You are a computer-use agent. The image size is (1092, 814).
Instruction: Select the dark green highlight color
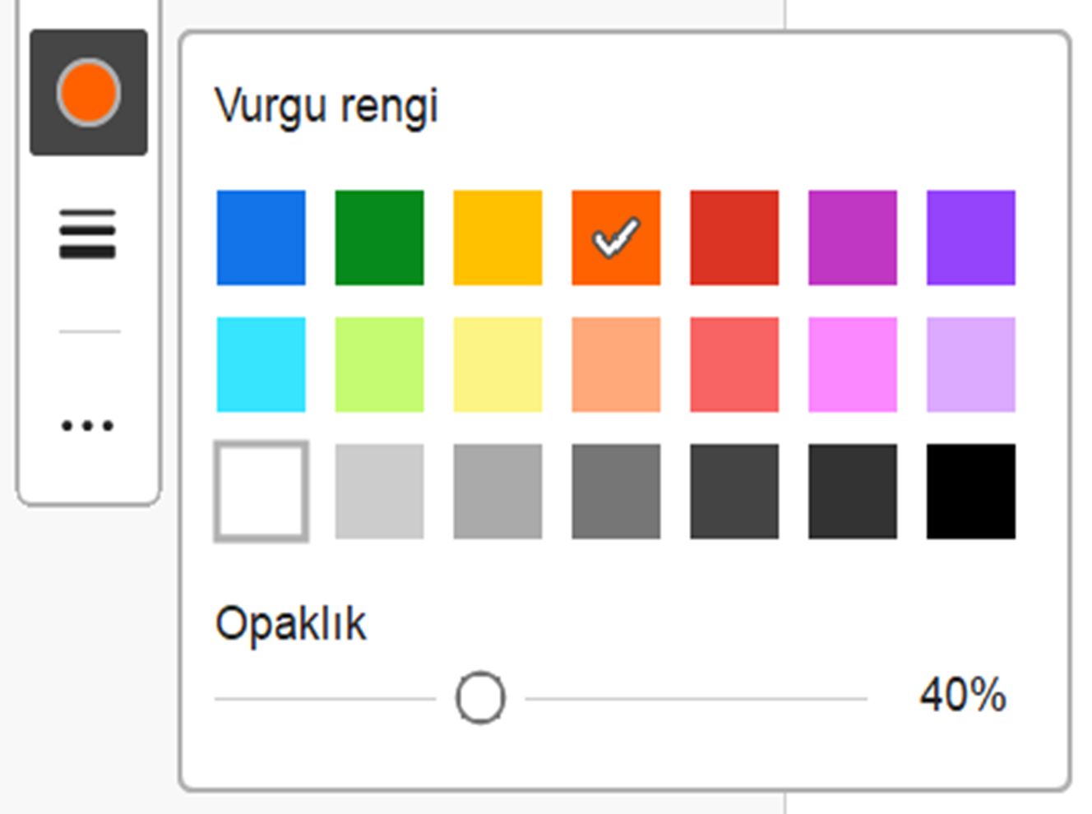click(x=378, y=237)
